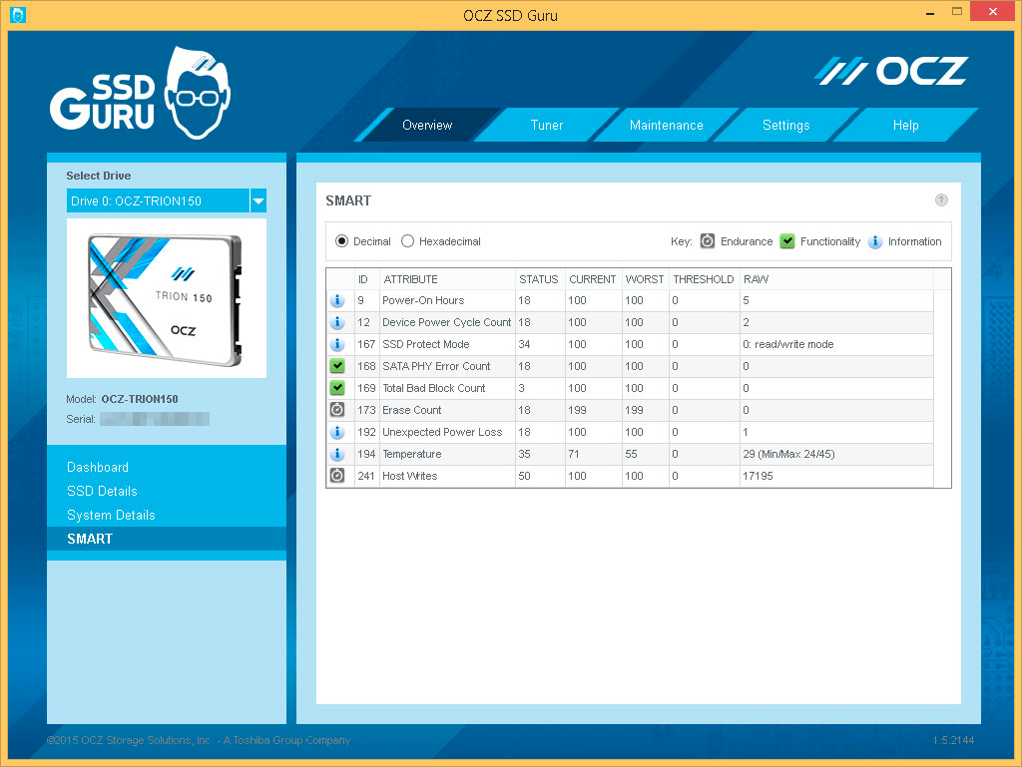Maximize the OCZ SSD Guru window
Screen dimensions: 1022x767
tap(956, 12)
